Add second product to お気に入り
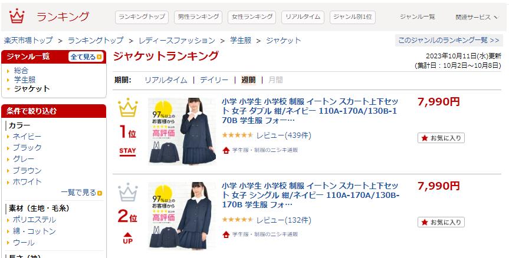Image resolution: width=509 pixels, height=258 pixels. 441,222
